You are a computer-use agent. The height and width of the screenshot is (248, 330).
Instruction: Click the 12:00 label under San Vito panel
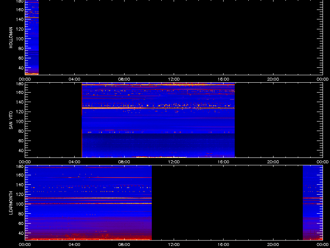coord(174,162)
